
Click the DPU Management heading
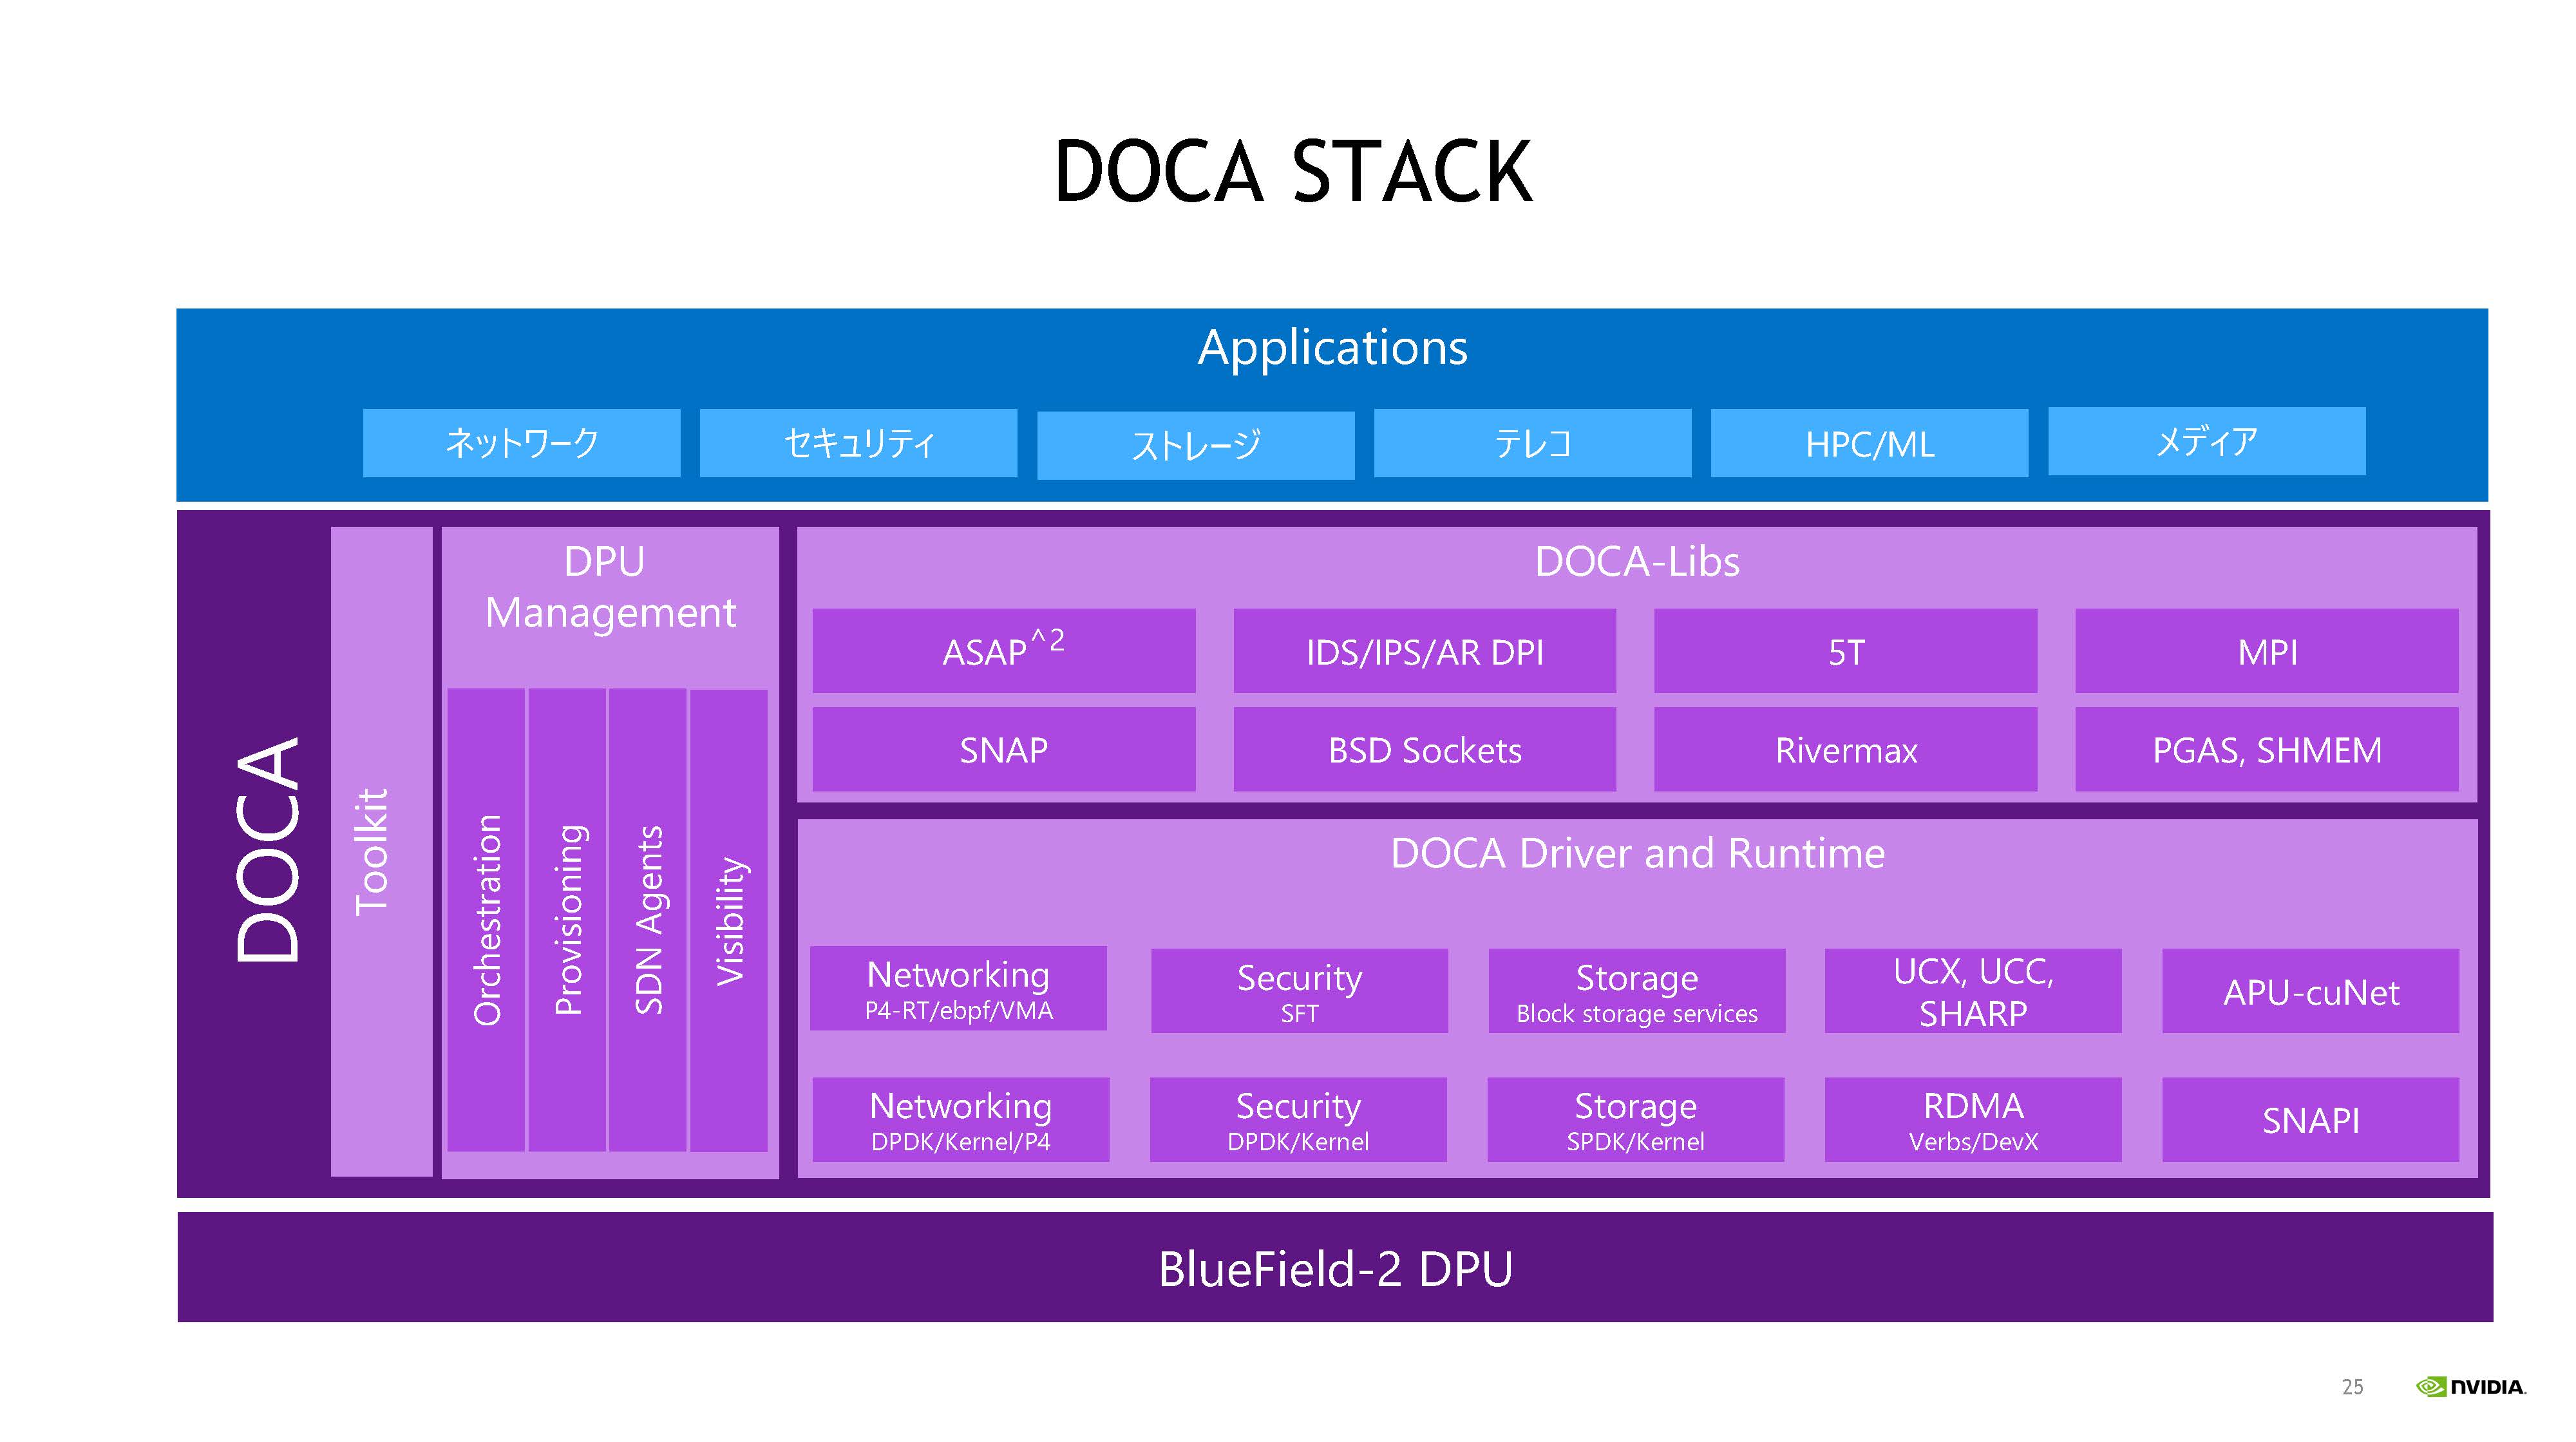(x=610, y=587)
